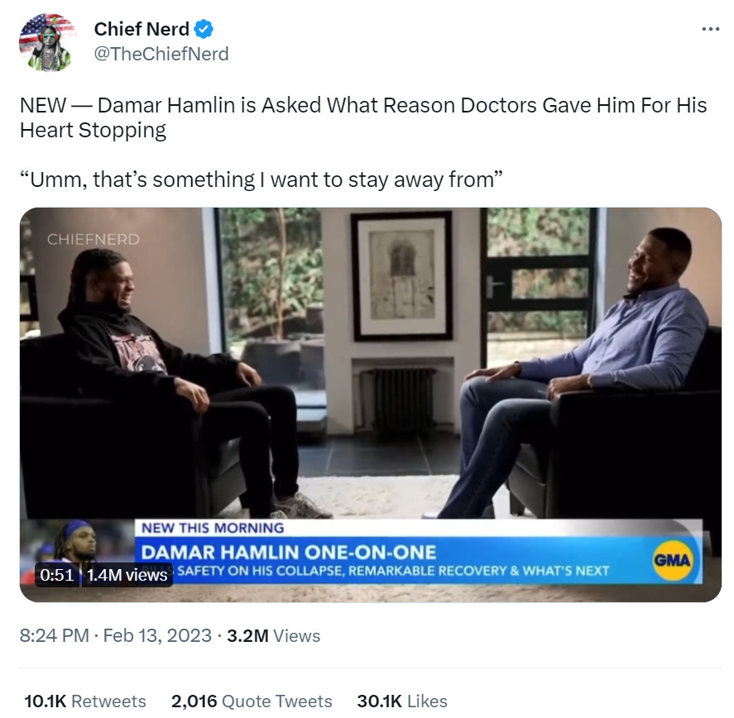Click the "NEW THIS MORNING" banner label
Image resolution: width=734 pixels, height=718 pixels.
[213, 528]
